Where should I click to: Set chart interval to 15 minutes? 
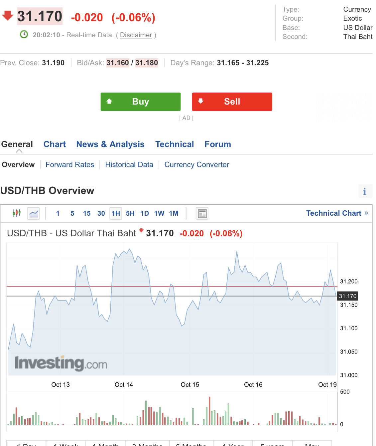tap(87, 213)
